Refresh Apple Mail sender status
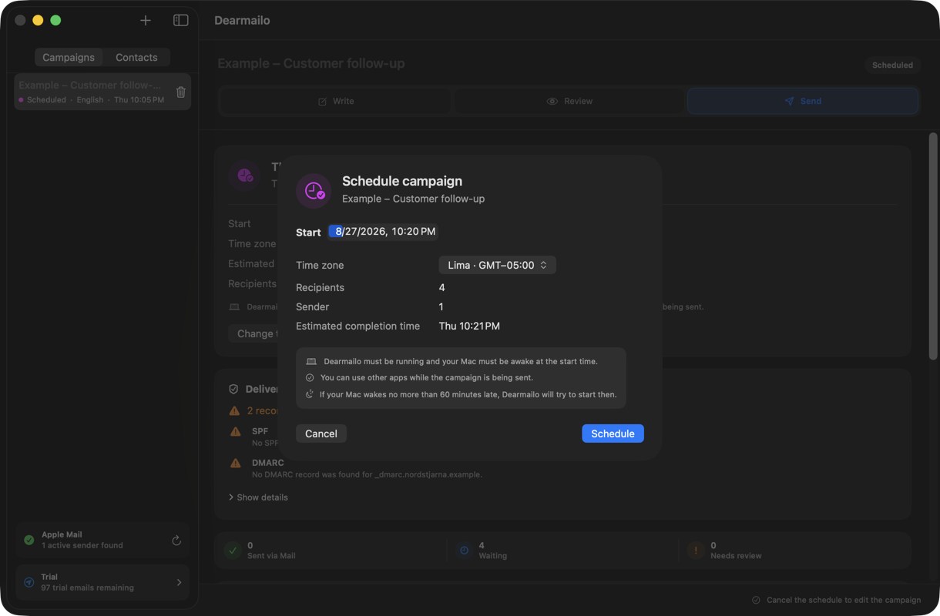Viewport: 940px width, 616px height. pyautogui.click(x=176, y=541)
